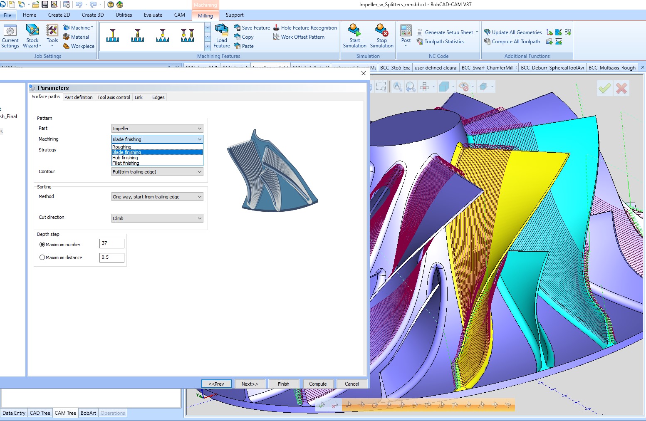
Task: Click the green checkmark in the viewport
Action: (604, 88)
